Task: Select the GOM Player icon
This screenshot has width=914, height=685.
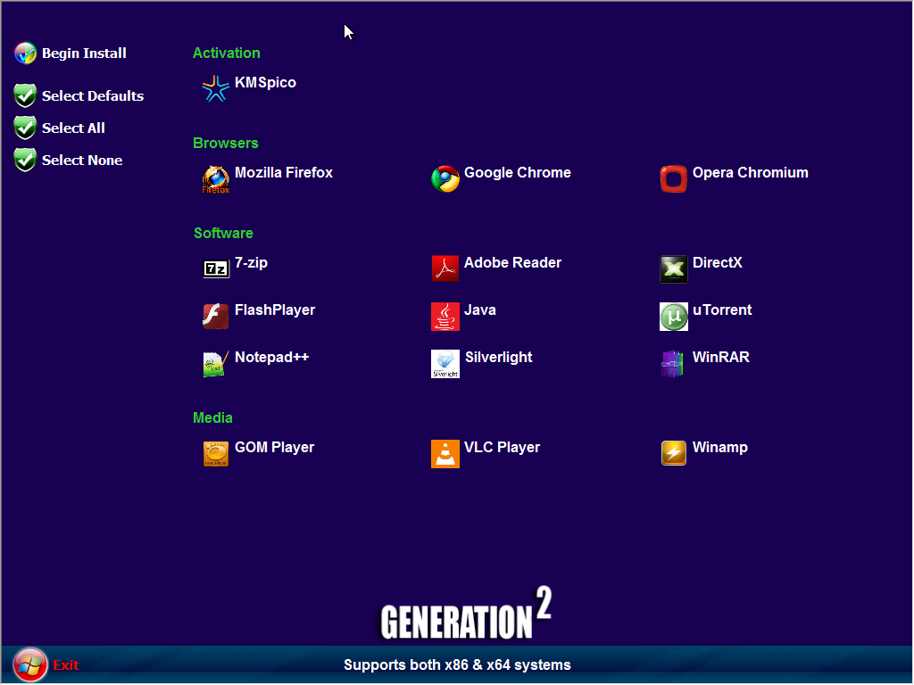Action: pos(216,454)
